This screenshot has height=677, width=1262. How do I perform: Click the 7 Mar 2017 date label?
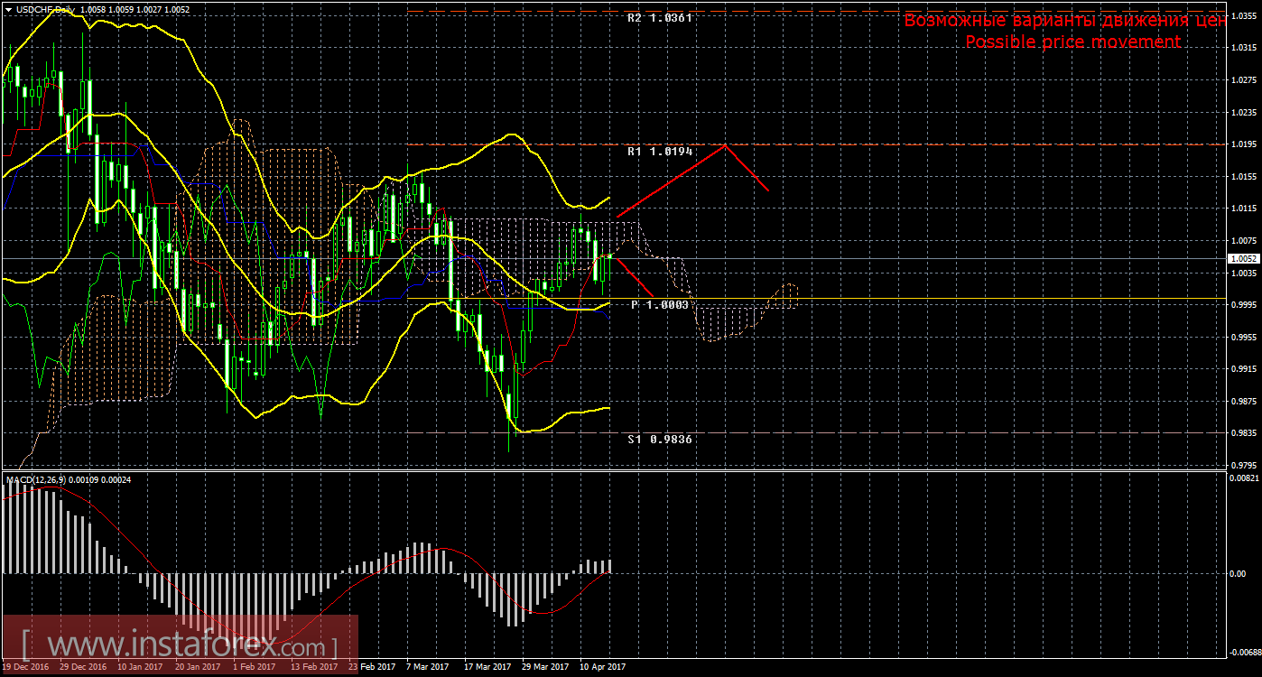click(430, 668)
